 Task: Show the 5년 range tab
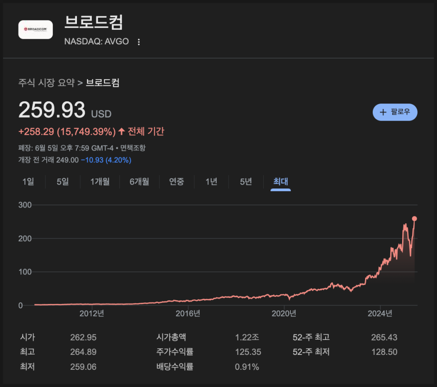[246, 182]
